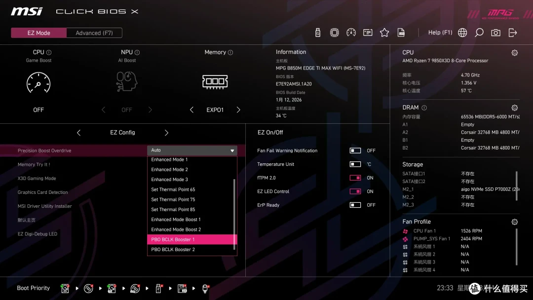Toggle fTPM 2.0 switch
The image size is (533, 300).
355,178
